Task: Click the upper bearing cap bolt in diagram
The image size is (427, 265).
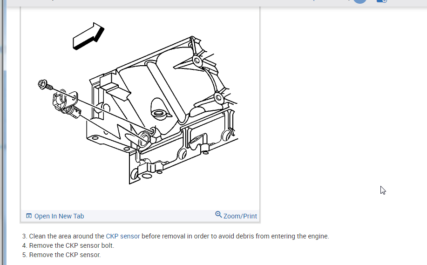Action: click(x=197, y=61)
